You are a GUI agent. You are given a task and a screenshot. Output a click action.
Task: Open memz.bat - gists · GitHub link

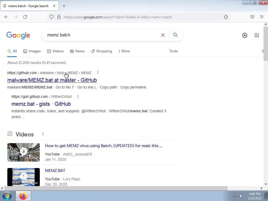pos(41,104)
